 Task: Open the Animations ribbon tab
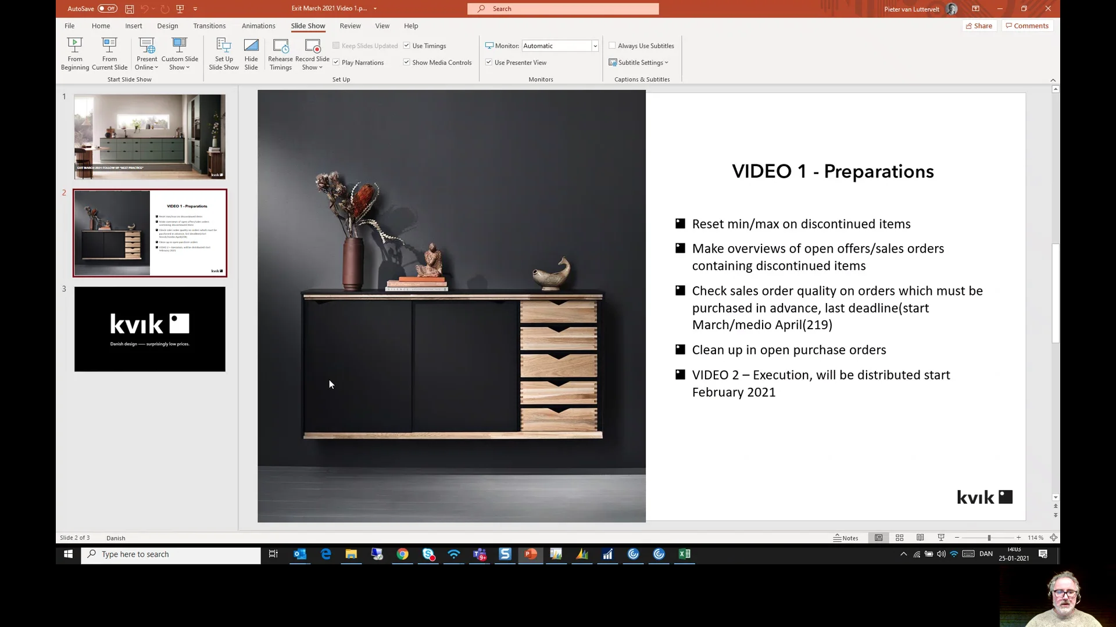(x=258, y=26)
